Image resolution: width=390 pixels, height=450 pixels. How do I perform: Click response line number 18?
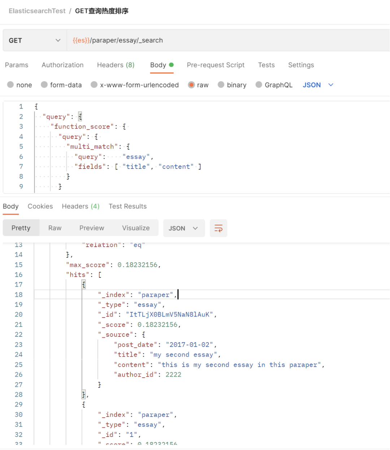(19, 295)
